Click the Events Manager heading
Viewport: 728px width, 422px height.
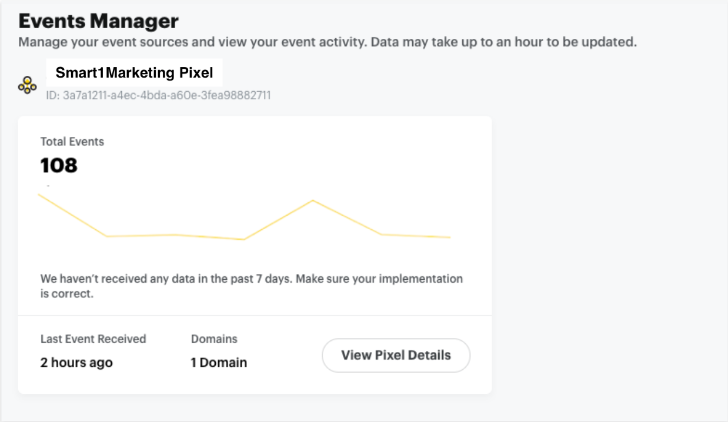(98, 22)
